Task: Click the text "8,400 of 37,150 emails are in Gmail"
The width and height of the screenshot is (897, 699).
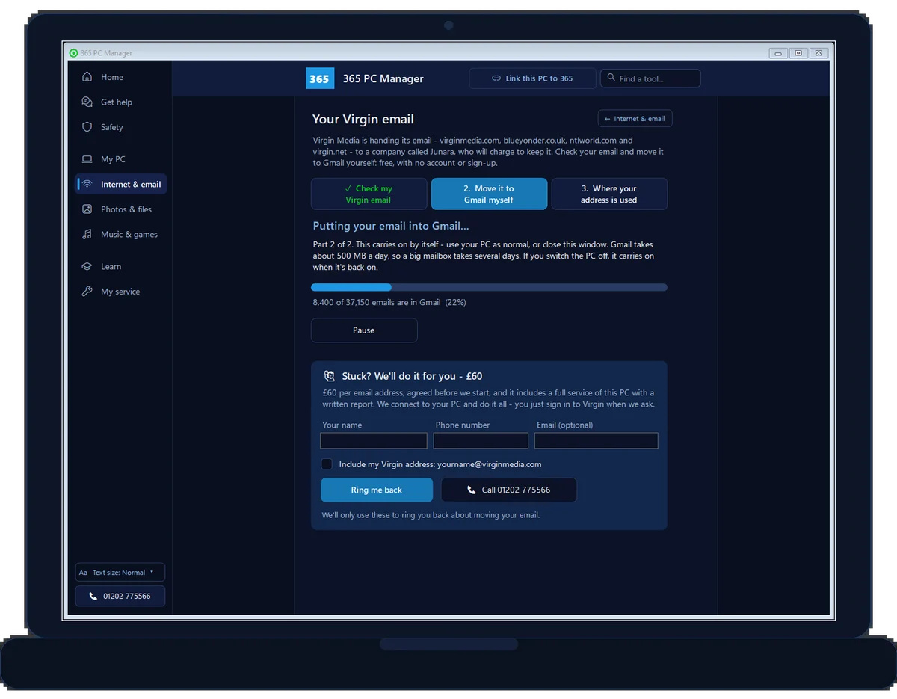Action: [377, 303]
